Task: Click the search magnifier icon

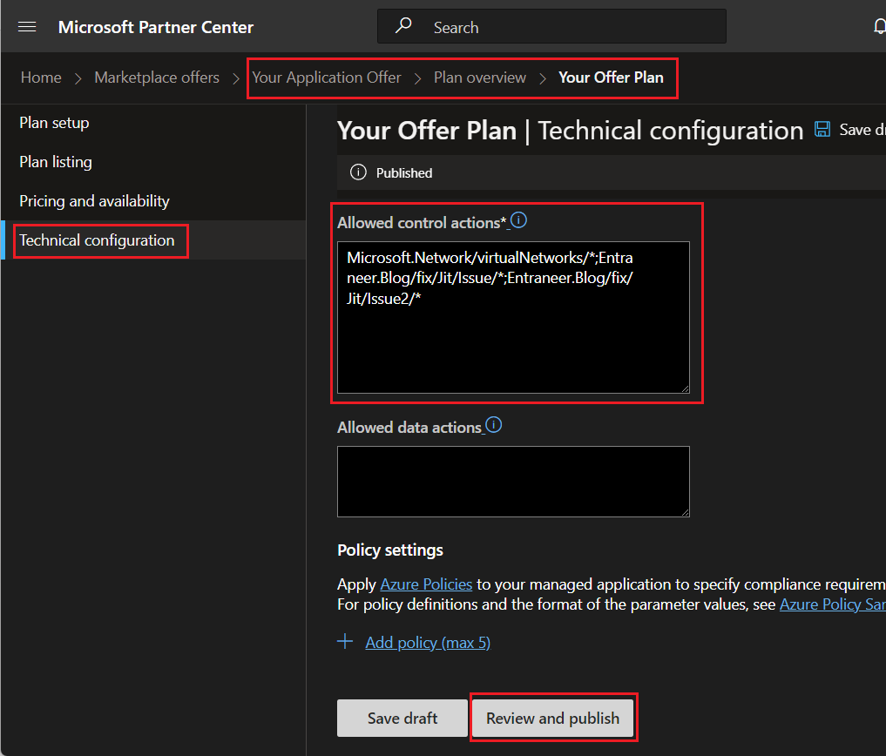Action: pos(403,25)
